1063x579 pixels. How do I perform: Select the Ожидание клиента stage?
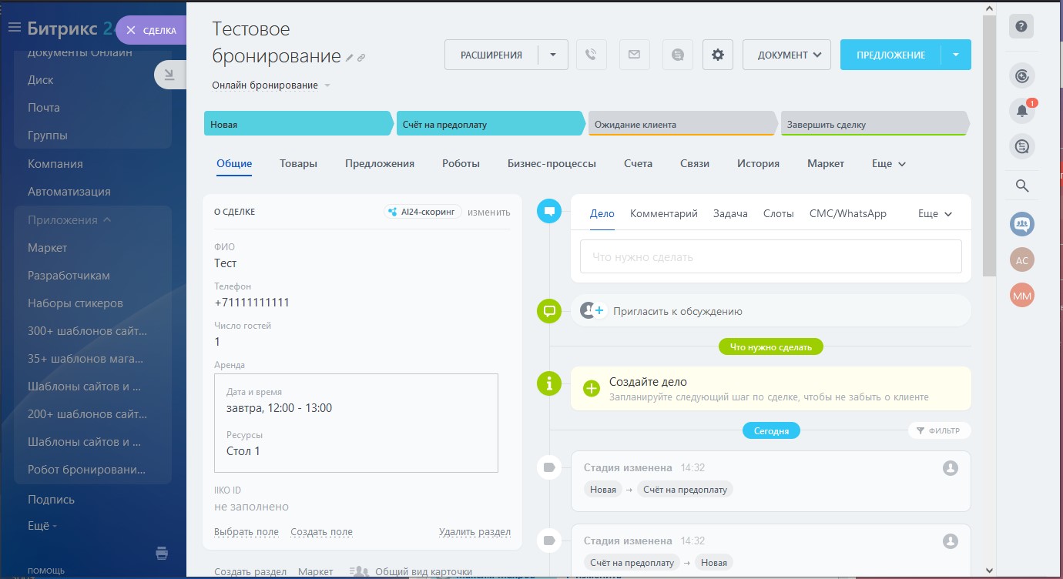[x=682, y=124]
